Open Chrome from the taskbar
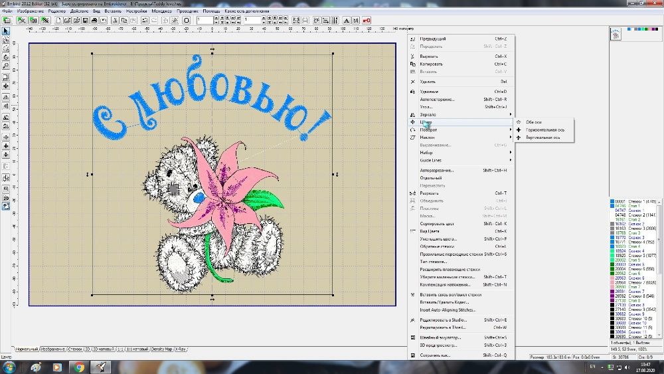 coord(79,367)
